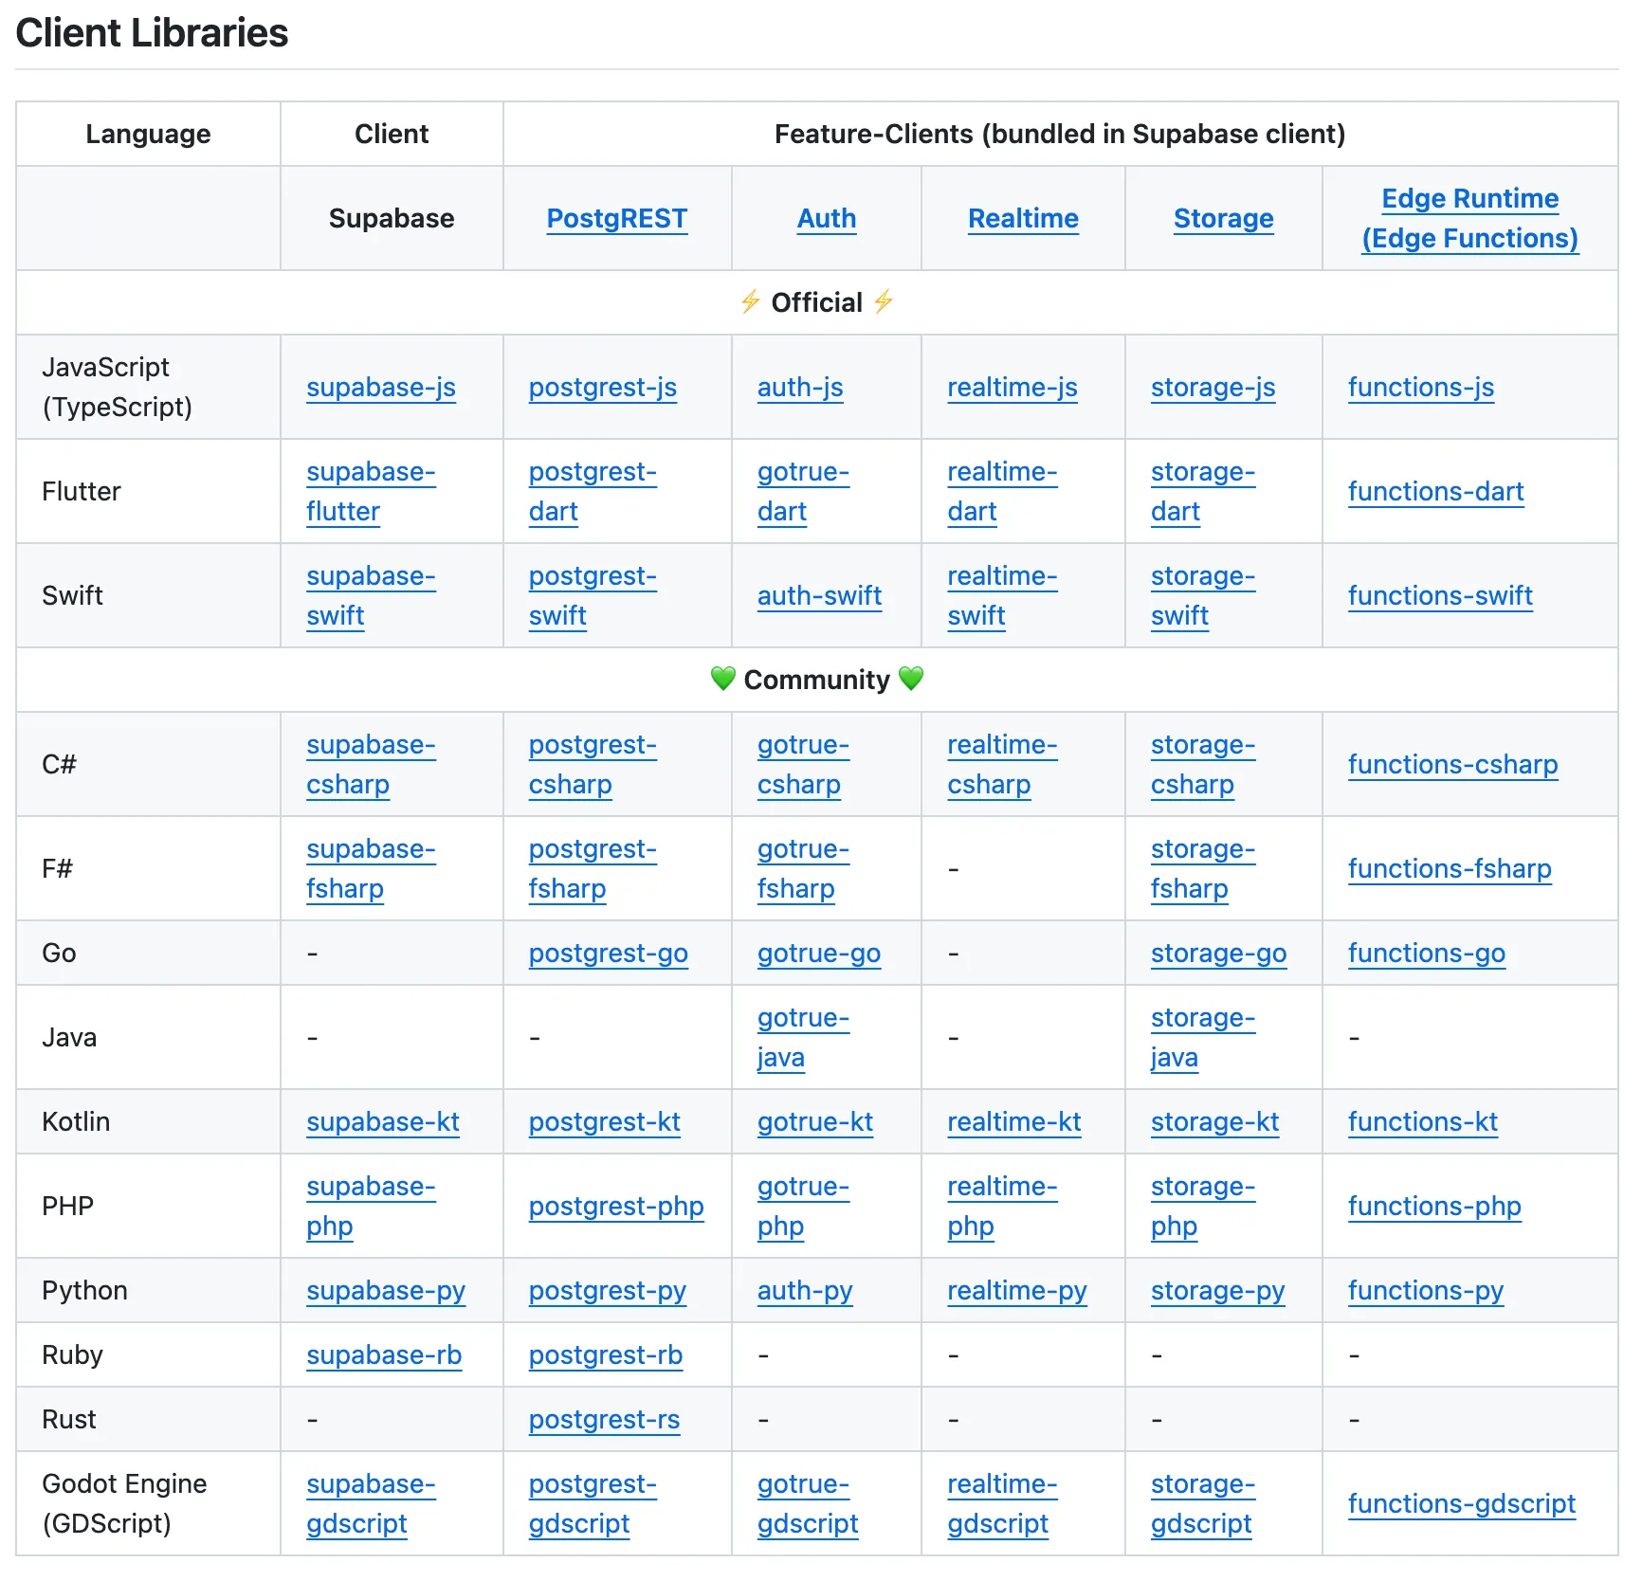Open the PostgREST column header link
Viewport: 1642px width, 1581px height.
pos(616,218)
